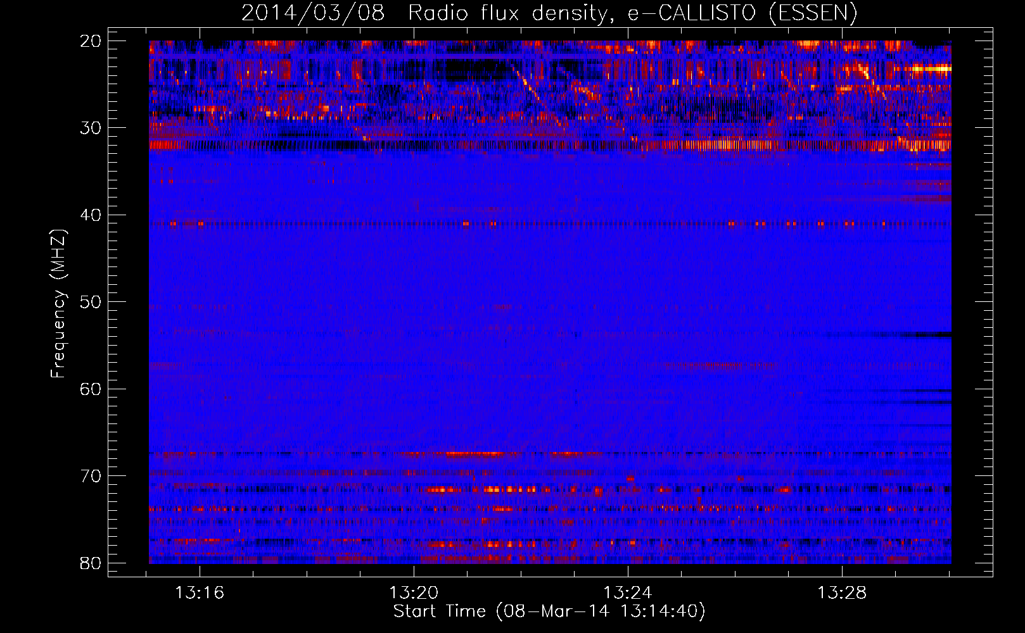Select the 13:16 time tick label

(200, 593)
